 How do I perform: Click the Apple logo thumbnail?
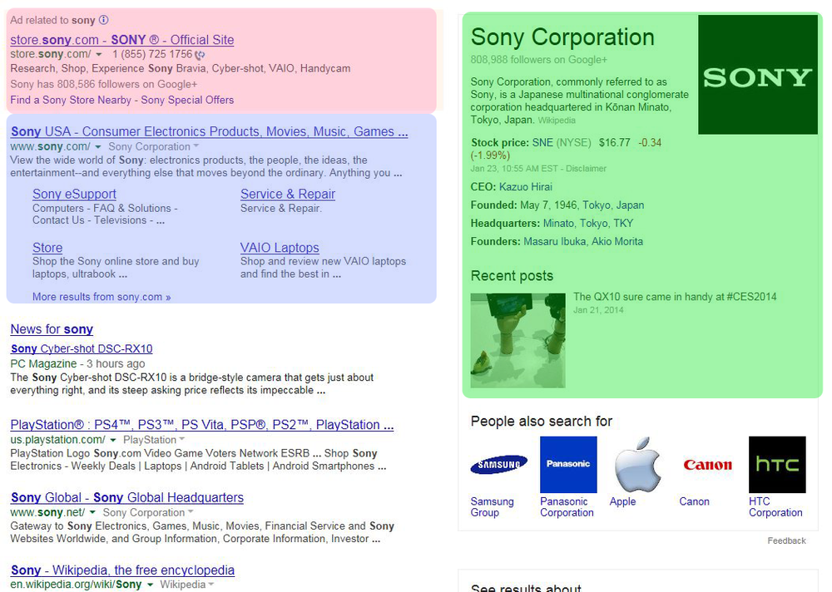point(638,464)
